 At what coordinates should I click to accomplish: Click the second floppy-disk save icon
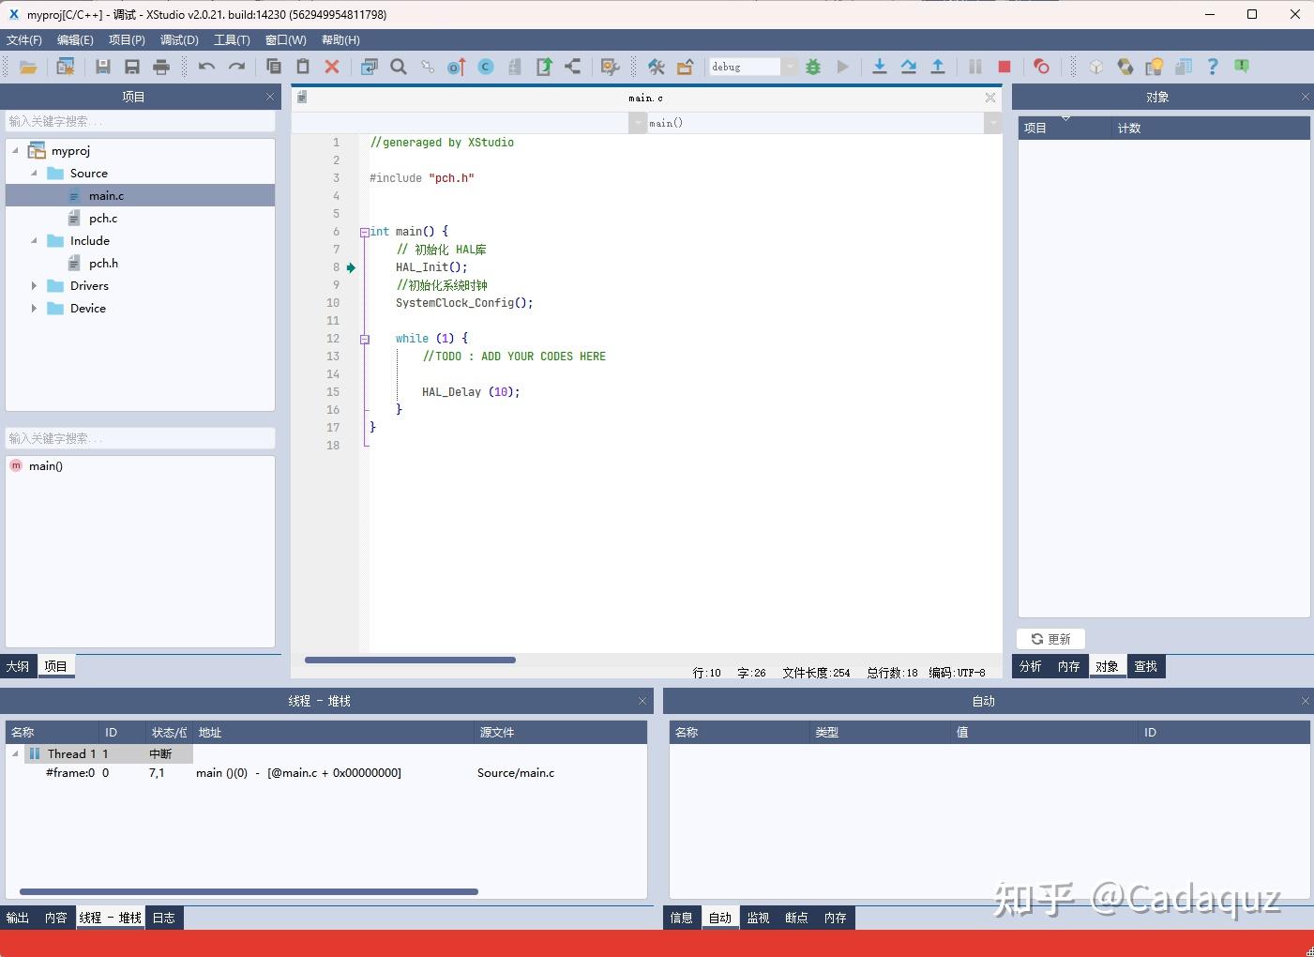click(x=132, y=67)
